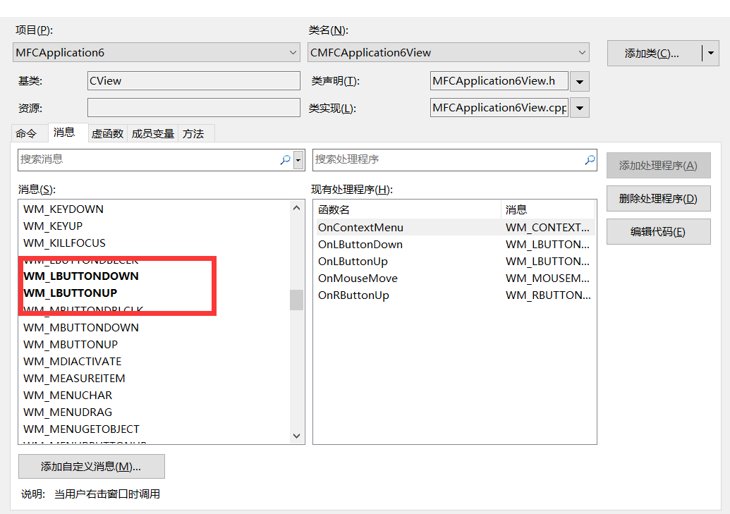The width and height of the screenshot is (730, 514).
Task: Click the arrow next to the message search field
Action: (298, 160)
